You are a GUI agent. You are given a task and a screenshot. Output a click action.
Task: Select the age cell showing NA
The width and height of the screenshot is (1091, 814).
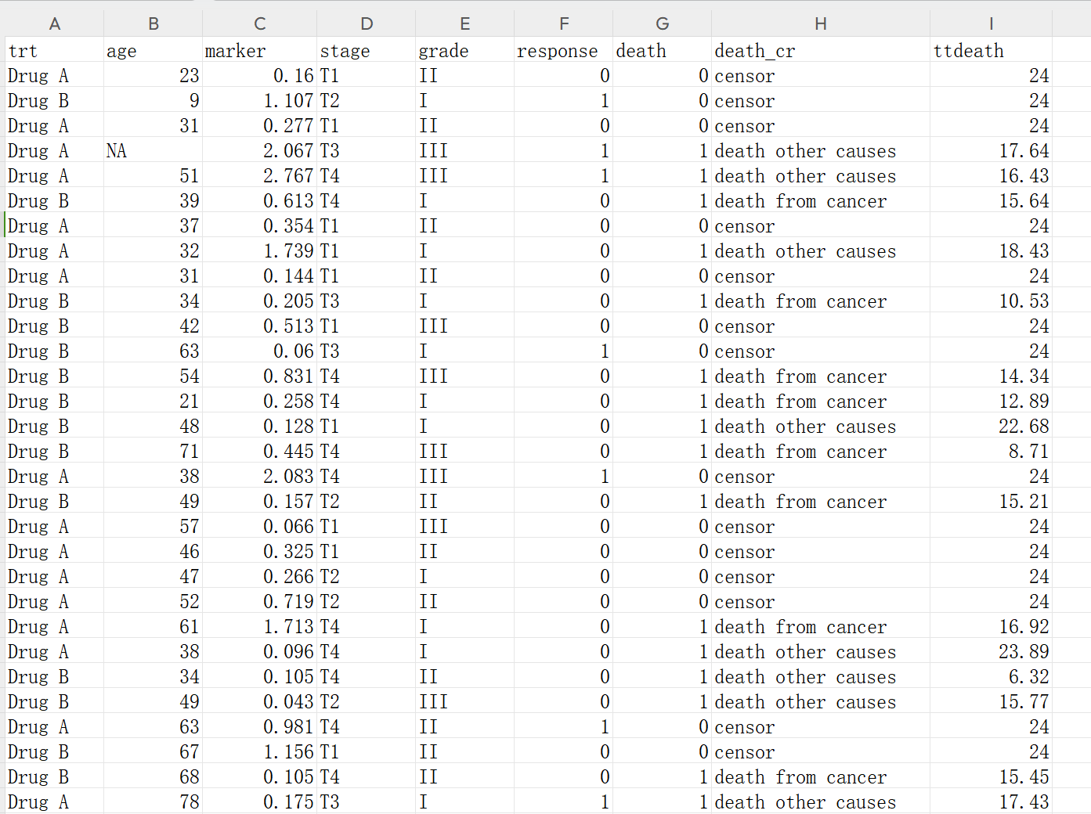coord(153,150)
